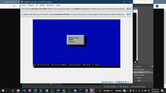Click the USB devices indicator icon
Image resolution: width=166 pixels, height=93 pixels.
112,82
